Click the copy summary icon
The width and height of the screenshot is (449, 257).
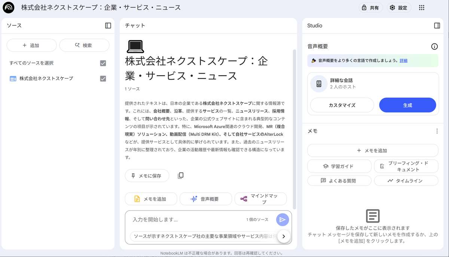click(181, 175)
